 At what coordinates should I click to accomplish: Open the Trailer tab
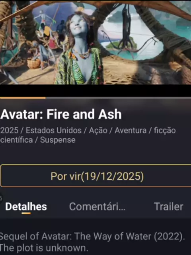pos(168,206)
